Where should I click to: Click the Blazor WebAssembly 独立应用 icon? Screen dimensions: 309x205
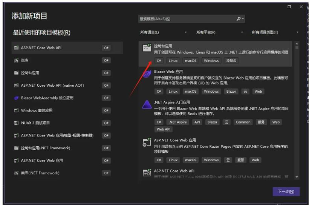(16, 98)
